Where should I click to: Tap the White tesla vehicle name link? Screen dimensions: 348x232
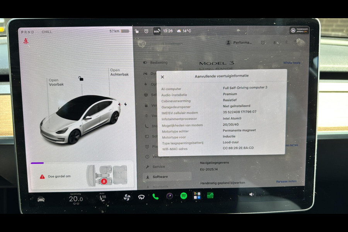[x=292, y=63]
